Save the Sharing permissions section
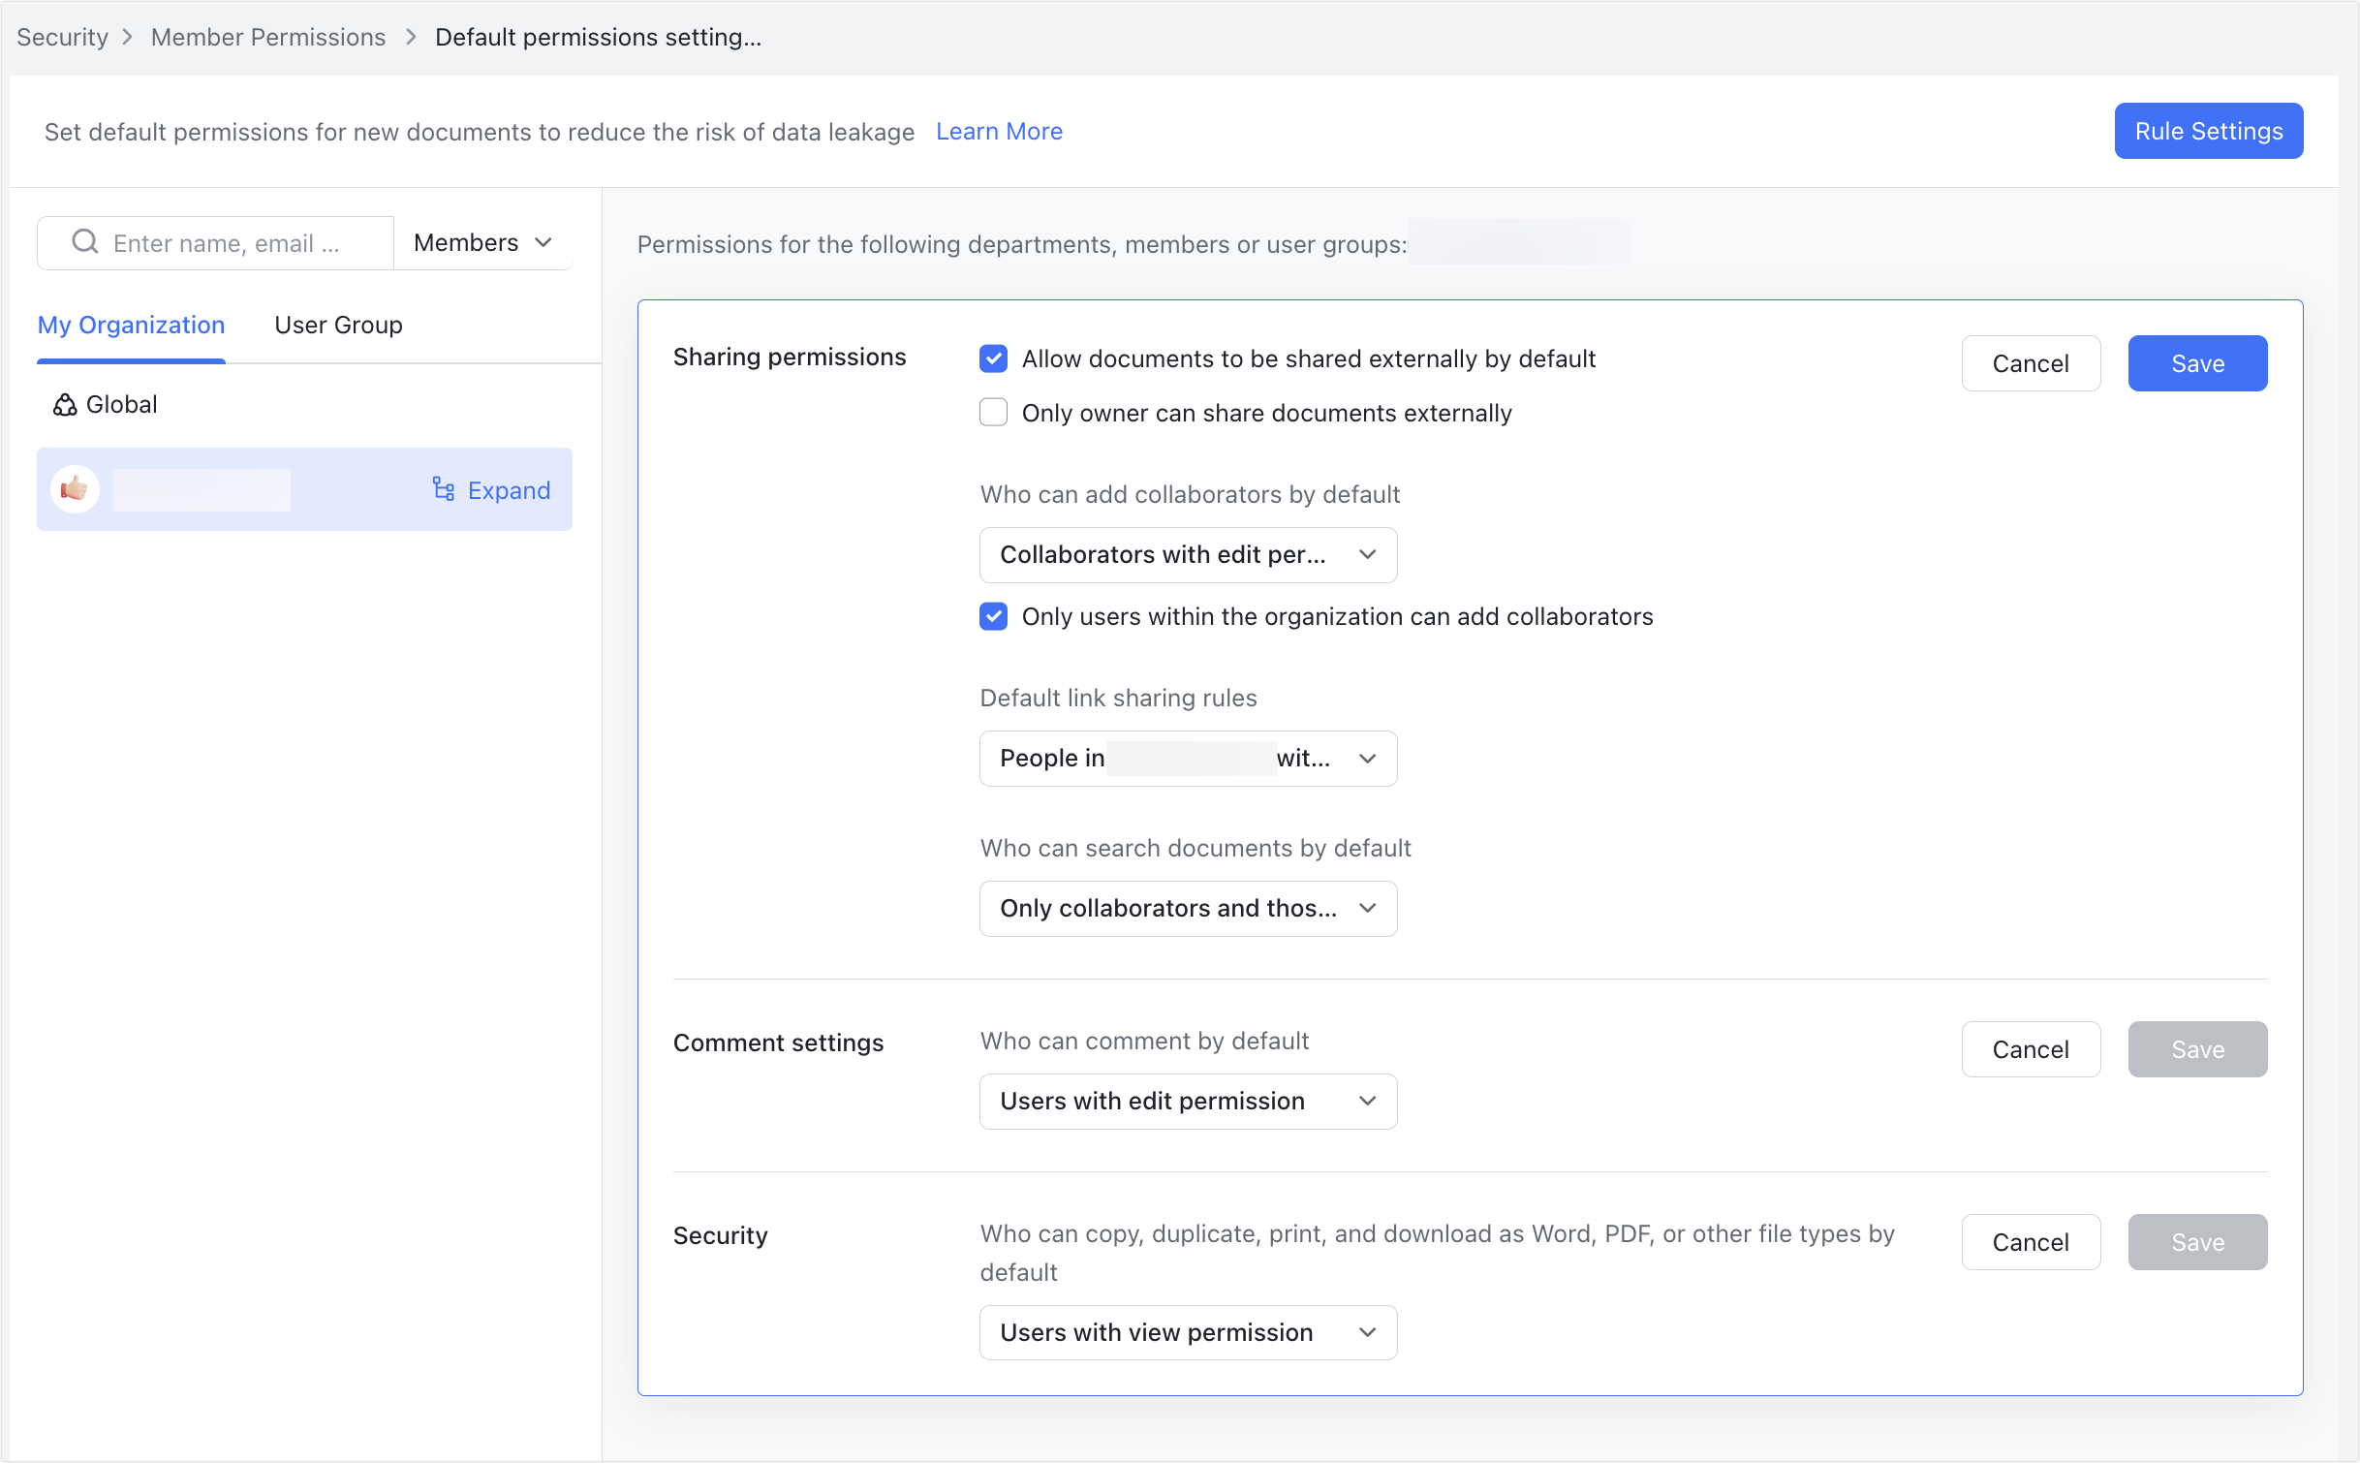The image size is (2360, 1463). tap(2196, 363)
